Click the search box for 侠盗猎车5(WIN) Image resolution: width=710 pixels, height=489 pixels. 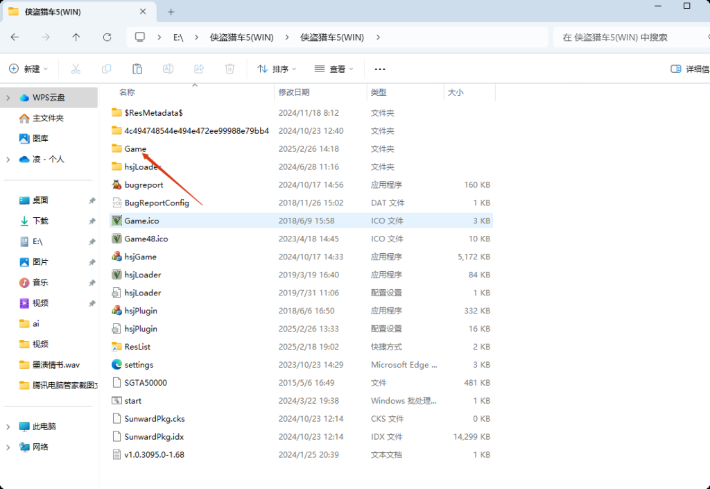627,37
